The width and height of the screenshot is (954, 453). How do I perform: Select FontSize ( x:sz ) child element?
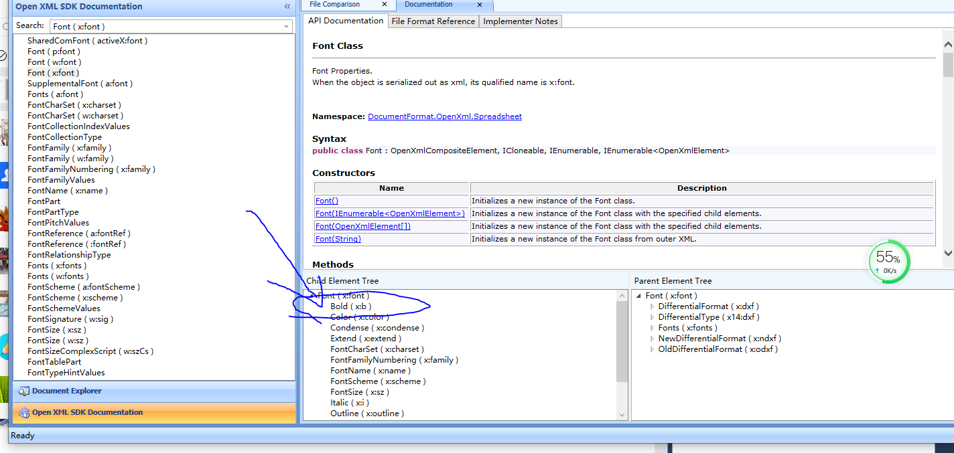coord(360,392)
